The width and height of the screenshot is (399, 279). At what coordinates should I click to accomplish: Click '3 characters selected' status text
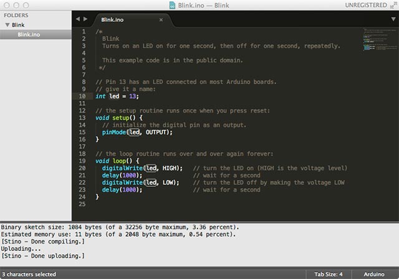[29, 275]
